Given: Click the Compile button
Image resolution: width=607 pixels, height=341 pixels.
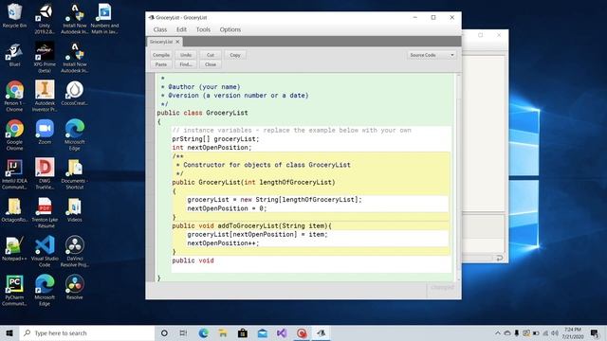Looking at the screenshot, I should [161, 55].
